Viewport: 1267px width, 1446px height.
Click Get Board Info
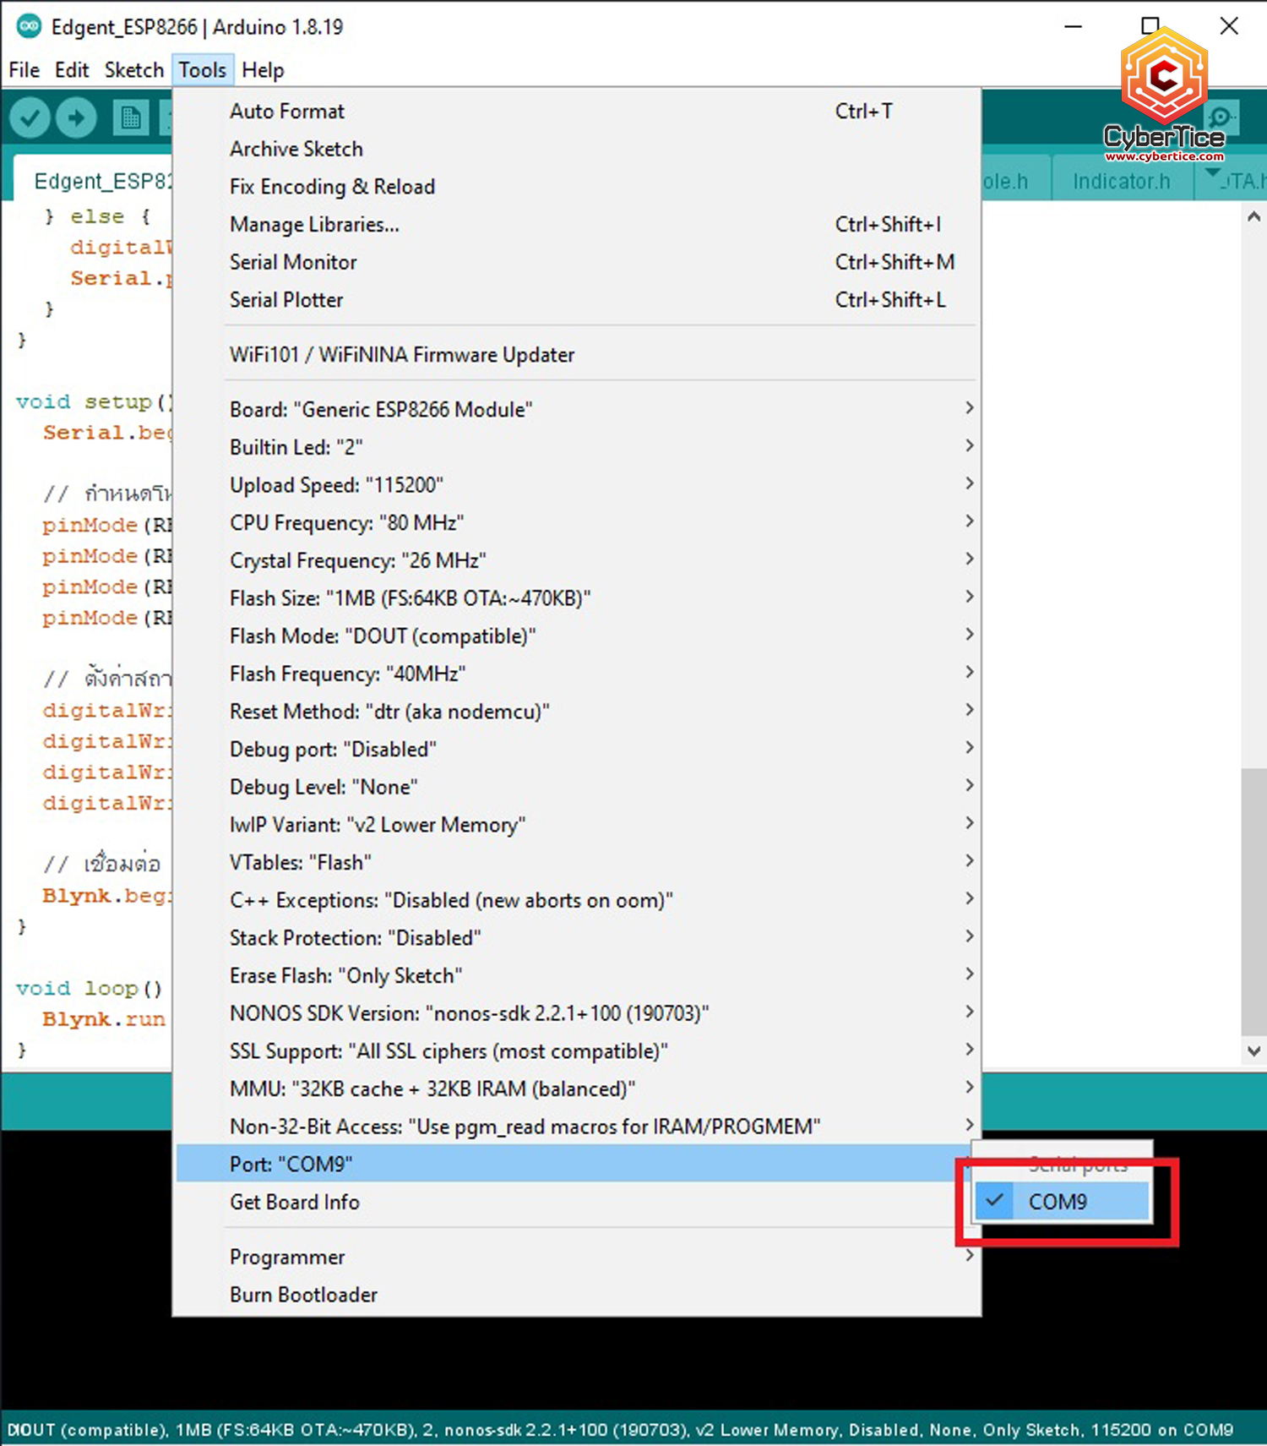click(x=295, y=1202)
